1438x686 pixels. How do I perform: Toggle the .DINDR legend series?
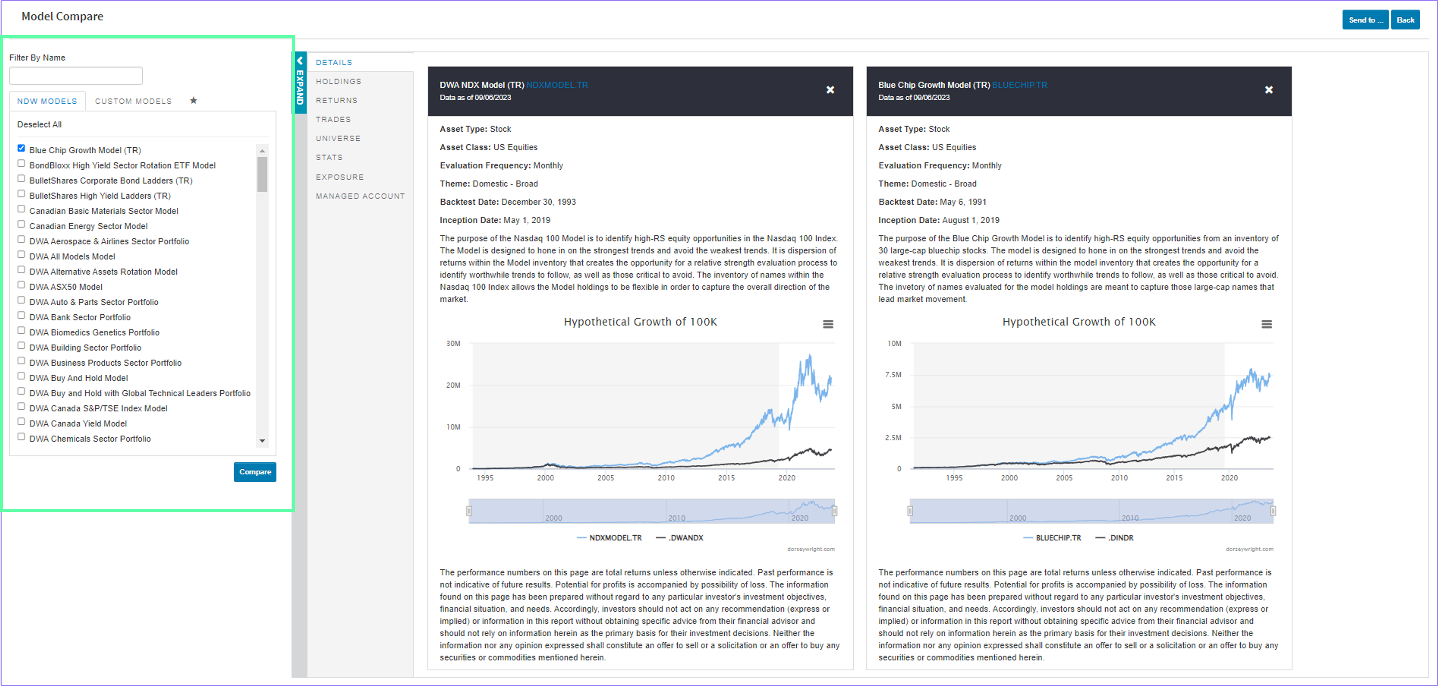[x=1114, y=538]
